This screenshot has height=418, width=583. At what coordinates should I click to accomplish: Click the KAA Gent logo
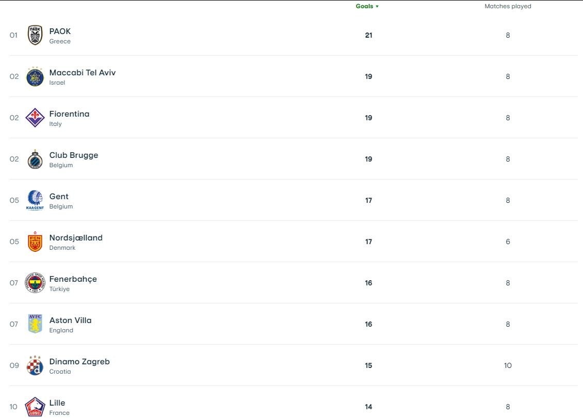click(x=35, y=200)
